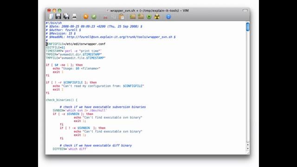297x167 pixels.
Task: Click the '$Revision: 15 $' comment
Action: point(61,33)
